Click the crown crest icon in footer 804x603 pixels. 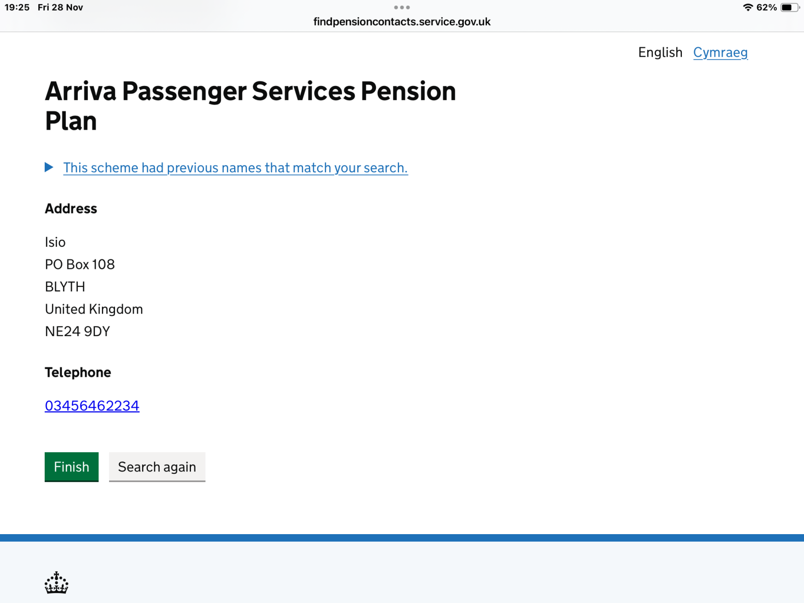[x=56, y=583]
